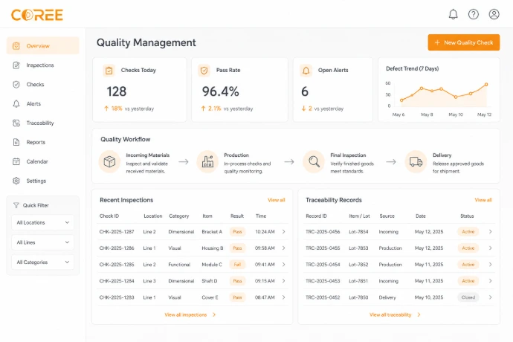
Task: Click View all traceability link
Action: coord(395,314)
